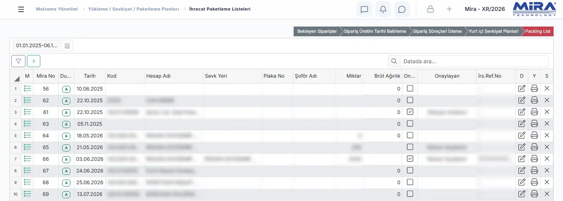The width and height of the screenshot is (563, 201).
Task: Tick approval checkbox for Mira No 67
Action: 410,171
